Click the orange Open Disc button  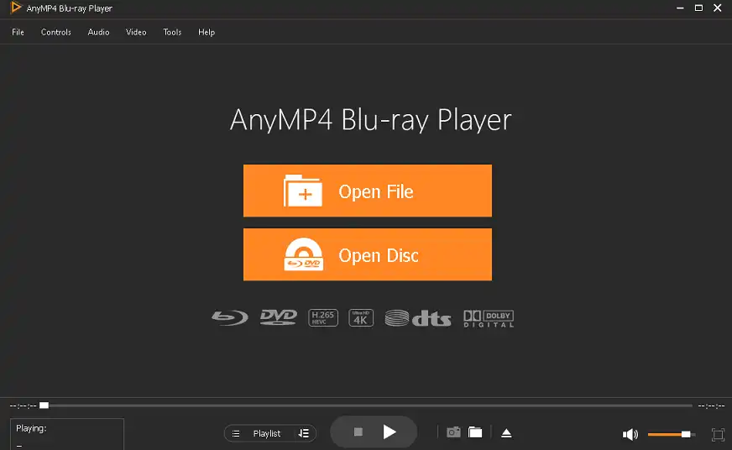pos(367,255)
